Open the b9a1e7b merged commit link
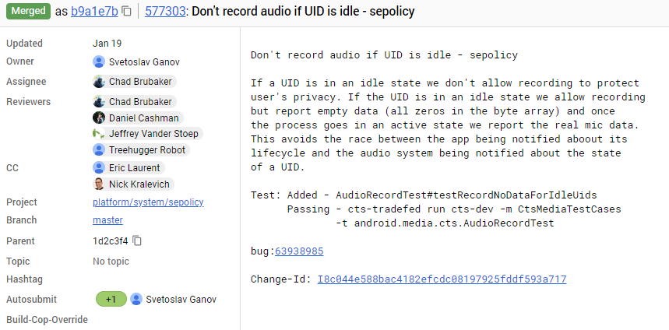 pyautogui.click(x=93, y=12)
